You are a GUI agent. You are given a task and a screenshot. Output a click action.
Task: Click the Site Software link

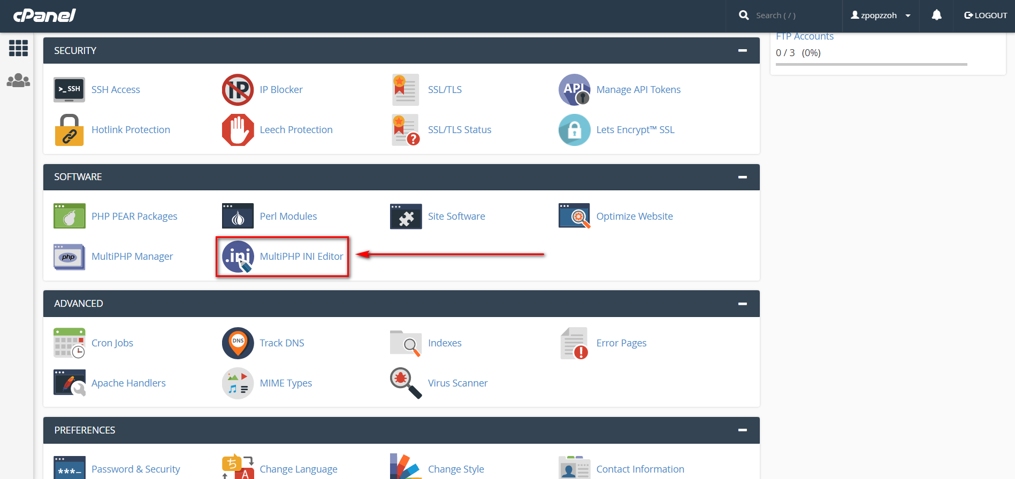point(456,216)
